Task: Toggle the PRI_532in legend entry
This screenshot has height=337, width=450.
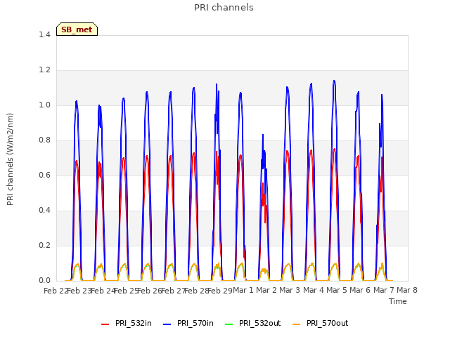Action: click(x=127, y=324)
